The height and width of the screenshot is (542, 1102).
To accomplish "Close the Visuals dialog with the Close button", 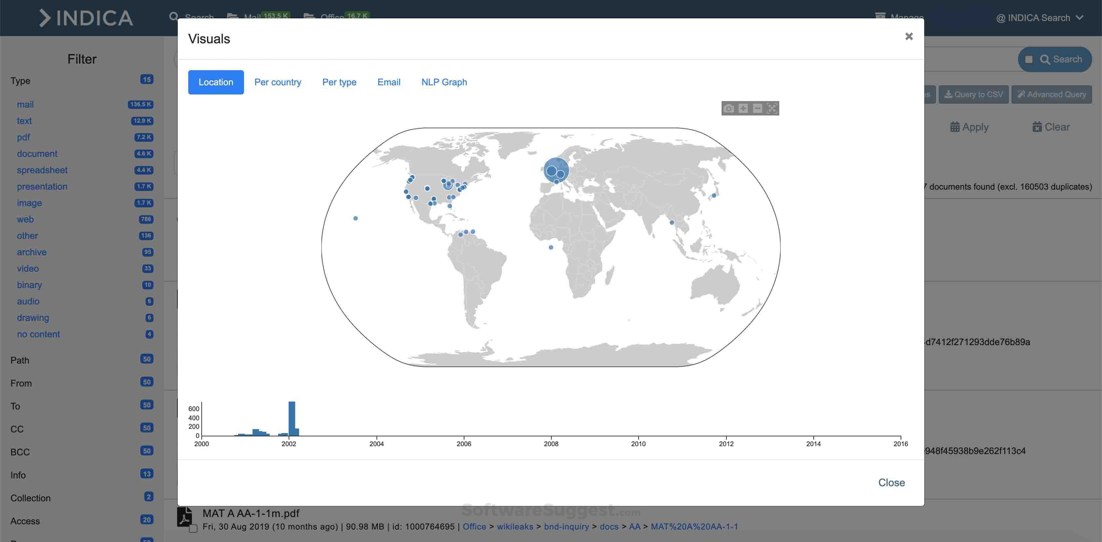I will 891,483.
